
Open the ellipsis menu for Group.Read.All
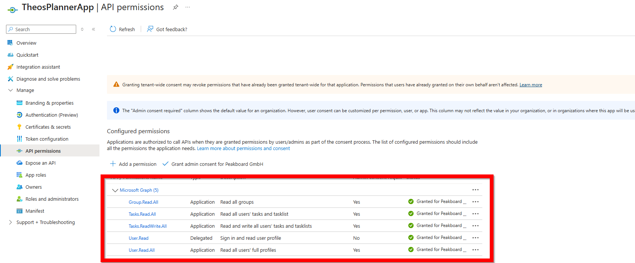point(475,202)
